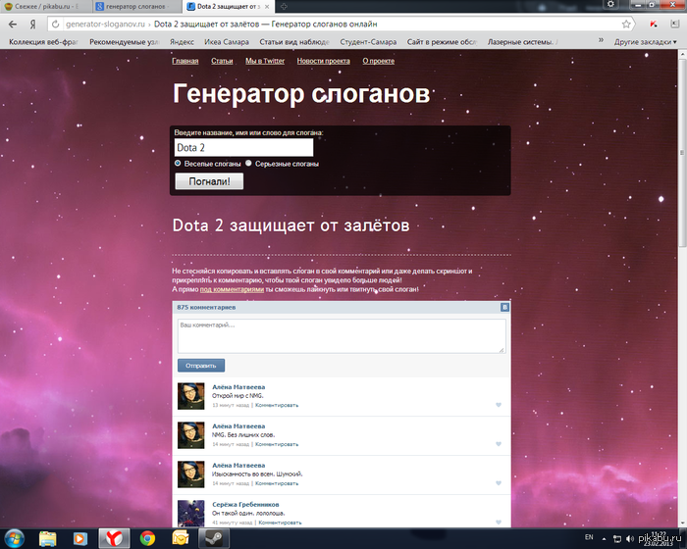
Task: Like the 'NMG. Без лишних слов' comment heart
Action: [499, 444]
